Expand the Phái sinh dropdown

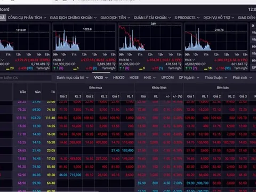pyautogui.click(x=242, y=78)
